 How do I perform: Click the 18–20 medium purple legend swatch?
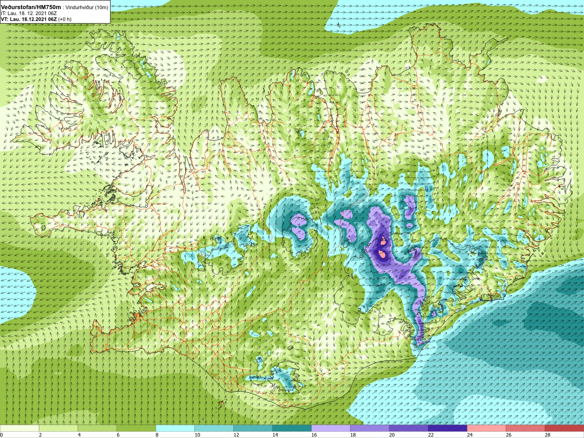pos(370,428)
